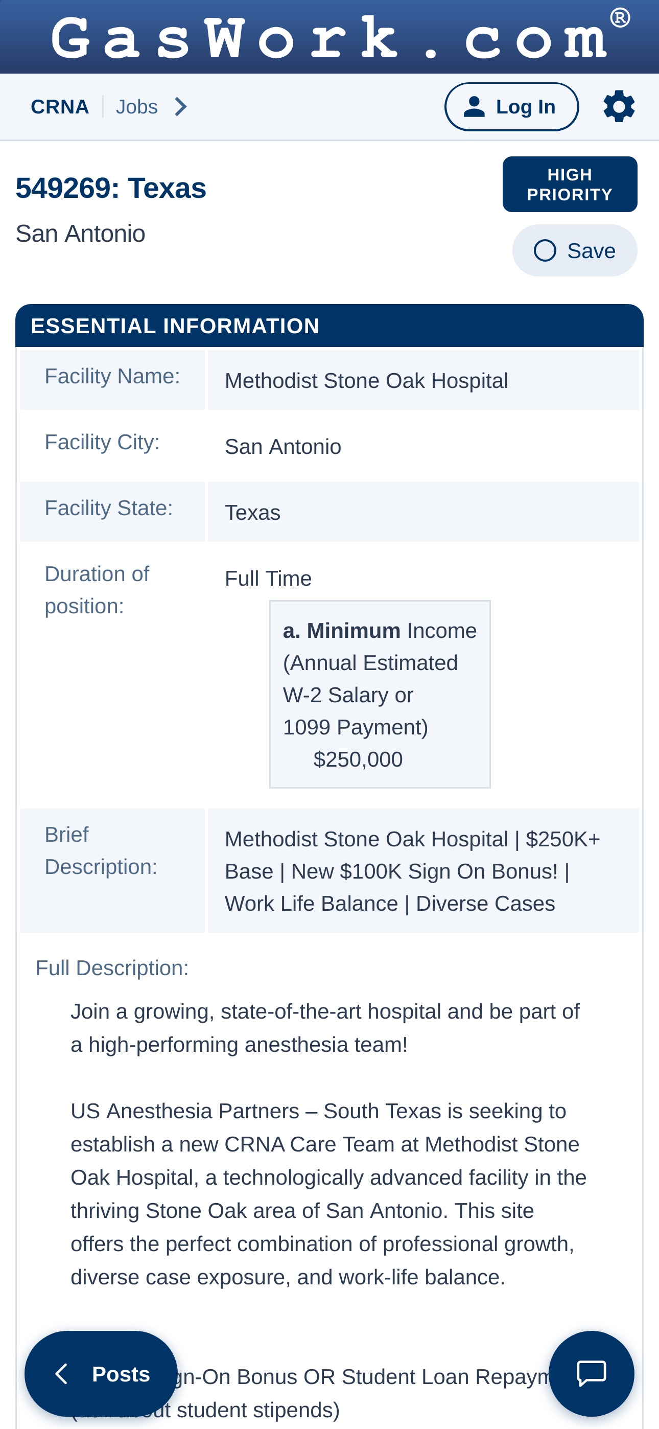The height and width of the screenshot is (1429, 659).
Task: Expand the Jobs chevron arrow
Action: pos(180,106)
